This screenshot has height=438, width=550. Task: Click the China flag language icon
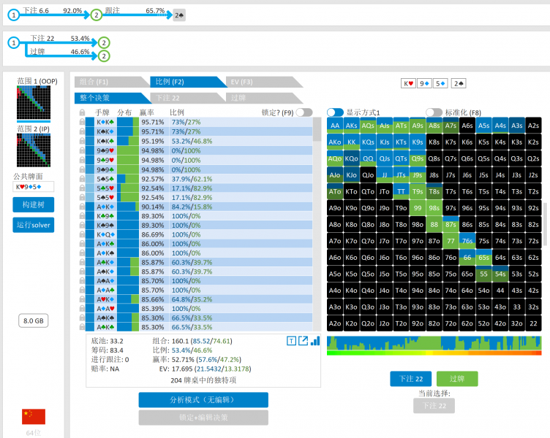[34, 417]
